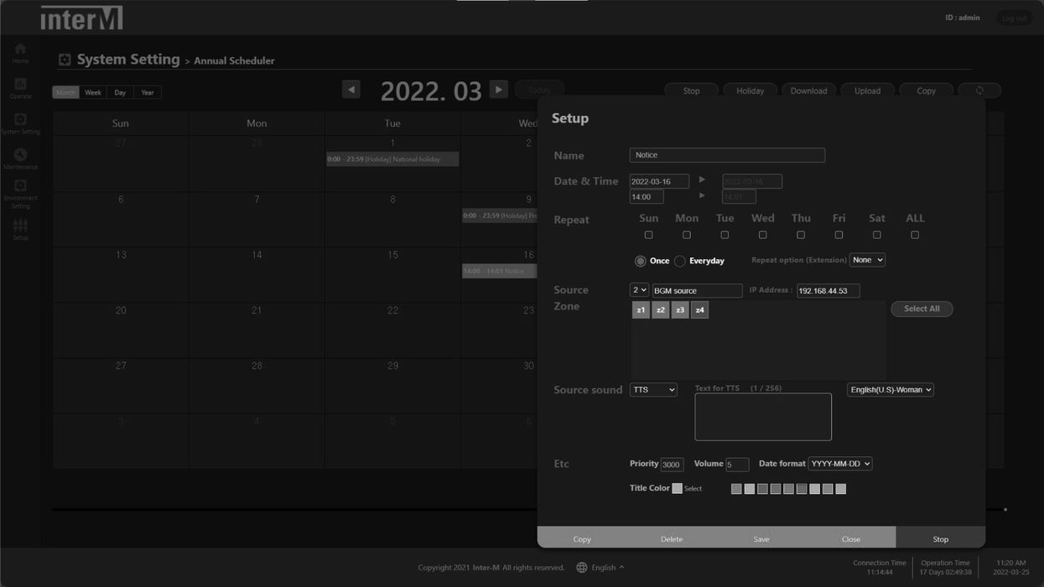This screenshot has width=1044, height=587.
Task: Check the Mon repeat checkbox
Action: [687, 235]
